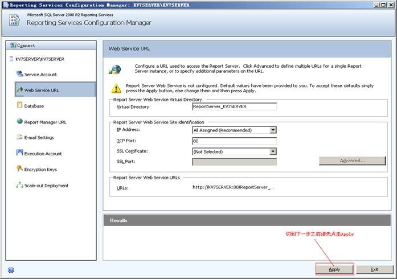Click the Results panel header

247,220
